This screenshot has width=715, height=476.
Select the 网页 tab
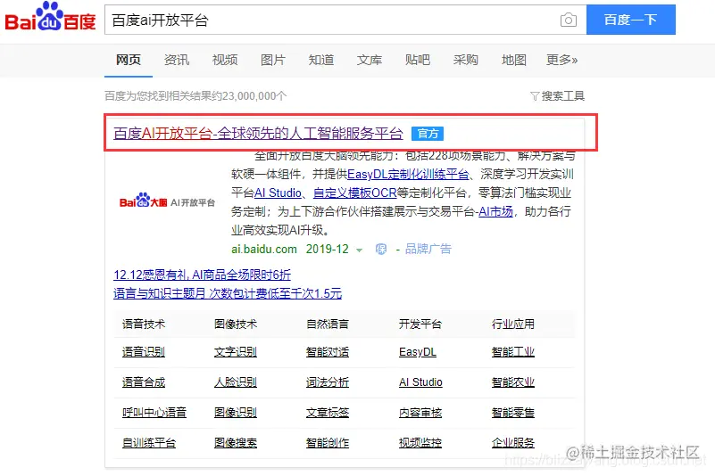(x=129, y=60)
